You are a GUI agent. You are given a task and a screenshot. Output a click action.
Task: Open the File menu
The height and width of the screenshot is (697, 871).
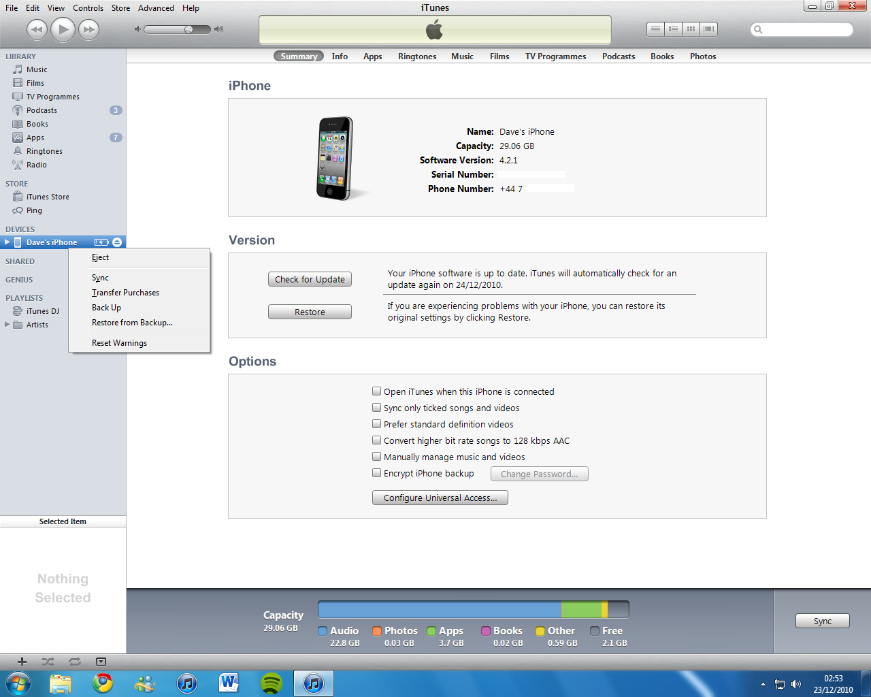pyautogui.click(x=12, y=8)
